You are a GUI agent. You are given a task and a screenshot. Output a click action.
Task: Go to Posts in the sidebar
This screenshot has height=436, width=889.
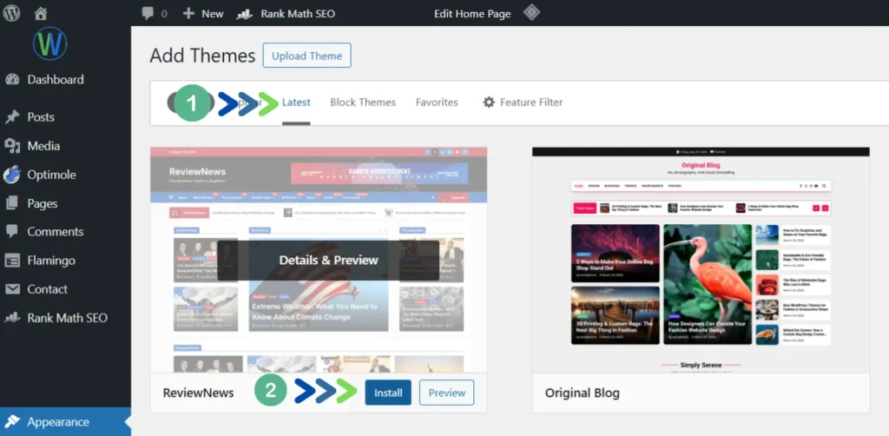coord(40,117)
